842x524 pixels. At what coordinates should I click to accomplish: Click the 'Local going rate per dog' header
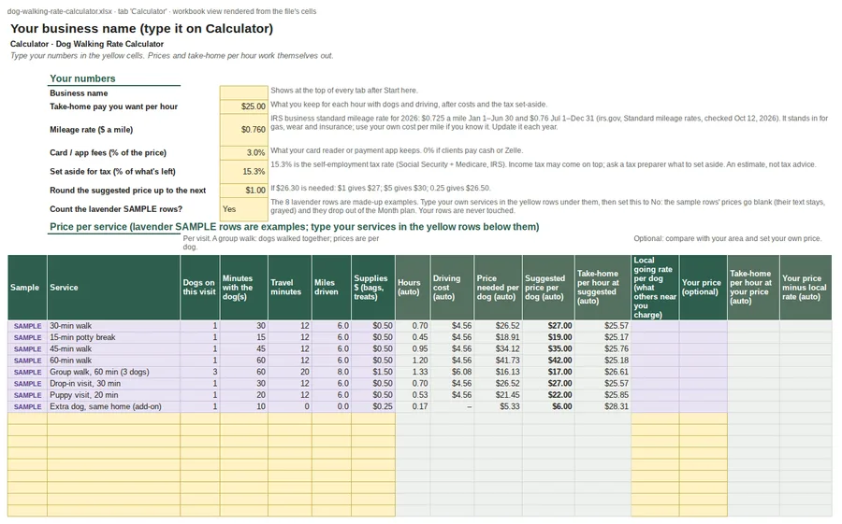(655, 288)
